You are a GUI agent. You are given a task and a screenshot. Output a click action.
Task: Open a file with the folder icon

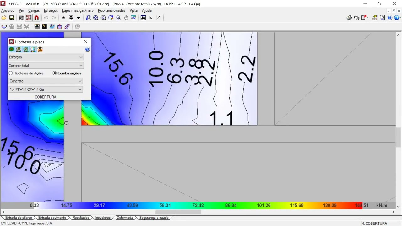pyautogui.click(x=4, y=18)
